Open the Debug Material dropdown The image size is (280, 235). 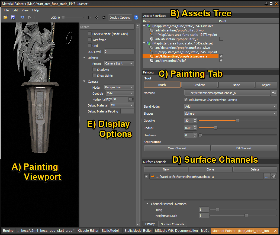(x=122, y=105)
